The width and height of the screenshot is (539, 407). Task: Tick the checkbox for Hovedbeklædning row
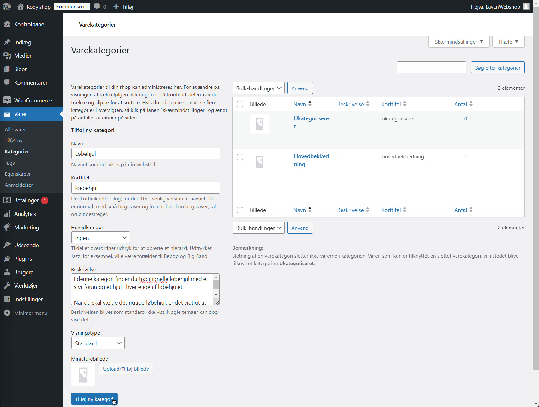pyautogui.click(x=240, y=157)
